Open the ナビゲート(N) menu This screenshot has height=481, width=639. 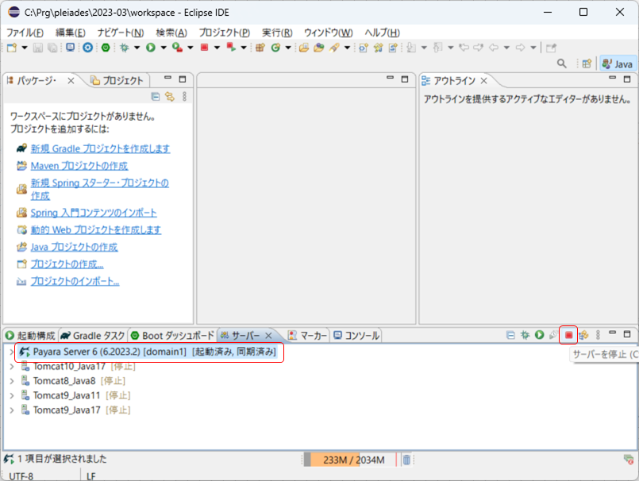pyautogui.click(x=121, y=33)
